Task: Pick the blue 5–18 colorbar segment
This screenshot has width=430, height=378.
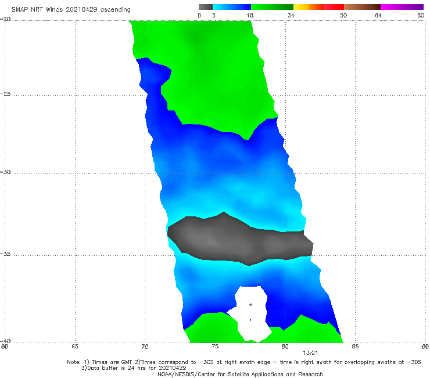Action: click(x=232, y=7)
